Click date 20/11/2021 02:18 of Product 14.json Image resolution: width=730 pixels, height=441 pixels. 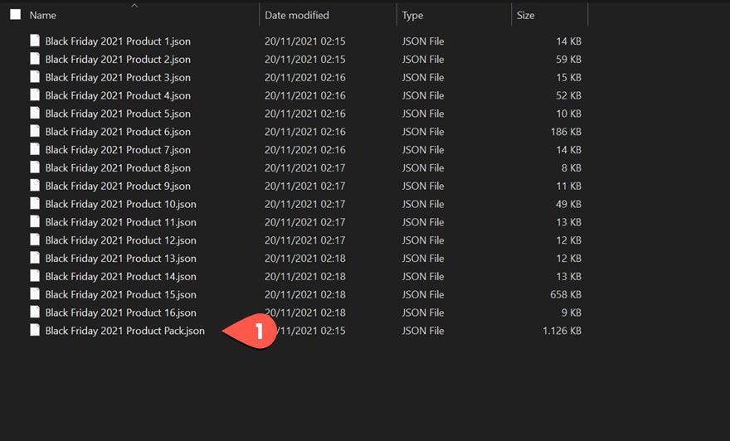305,277
